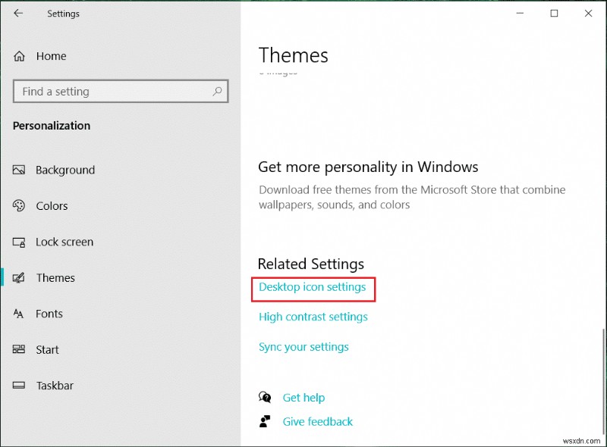Open Desktop icon settings
The width and height of the screenshot is (607, 447).
pyautogui.click(x=313, y=288)
